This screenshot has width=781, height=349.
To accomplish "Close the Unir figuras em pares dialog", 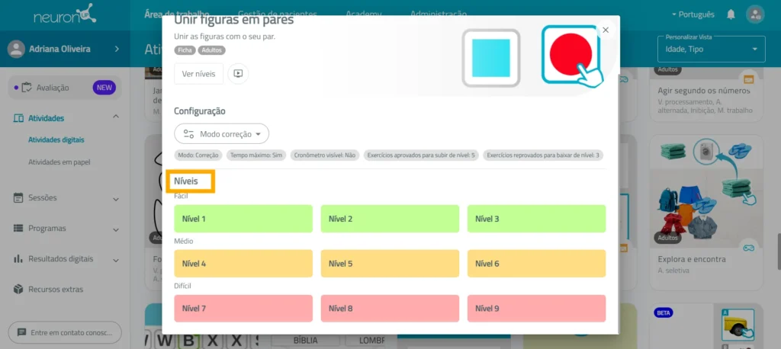I will [606, 30].
